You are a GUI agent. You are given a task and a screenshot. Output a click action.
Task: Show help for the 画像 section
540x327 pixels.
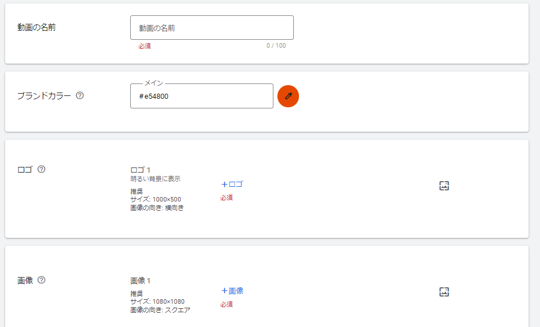pos(41,280)
